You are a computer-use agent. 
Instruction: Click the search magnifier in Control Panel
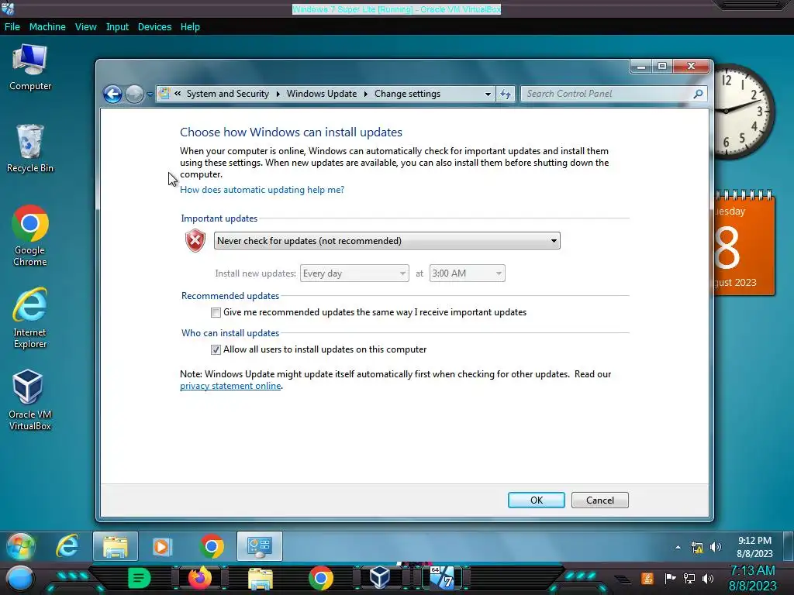point(699,94)
